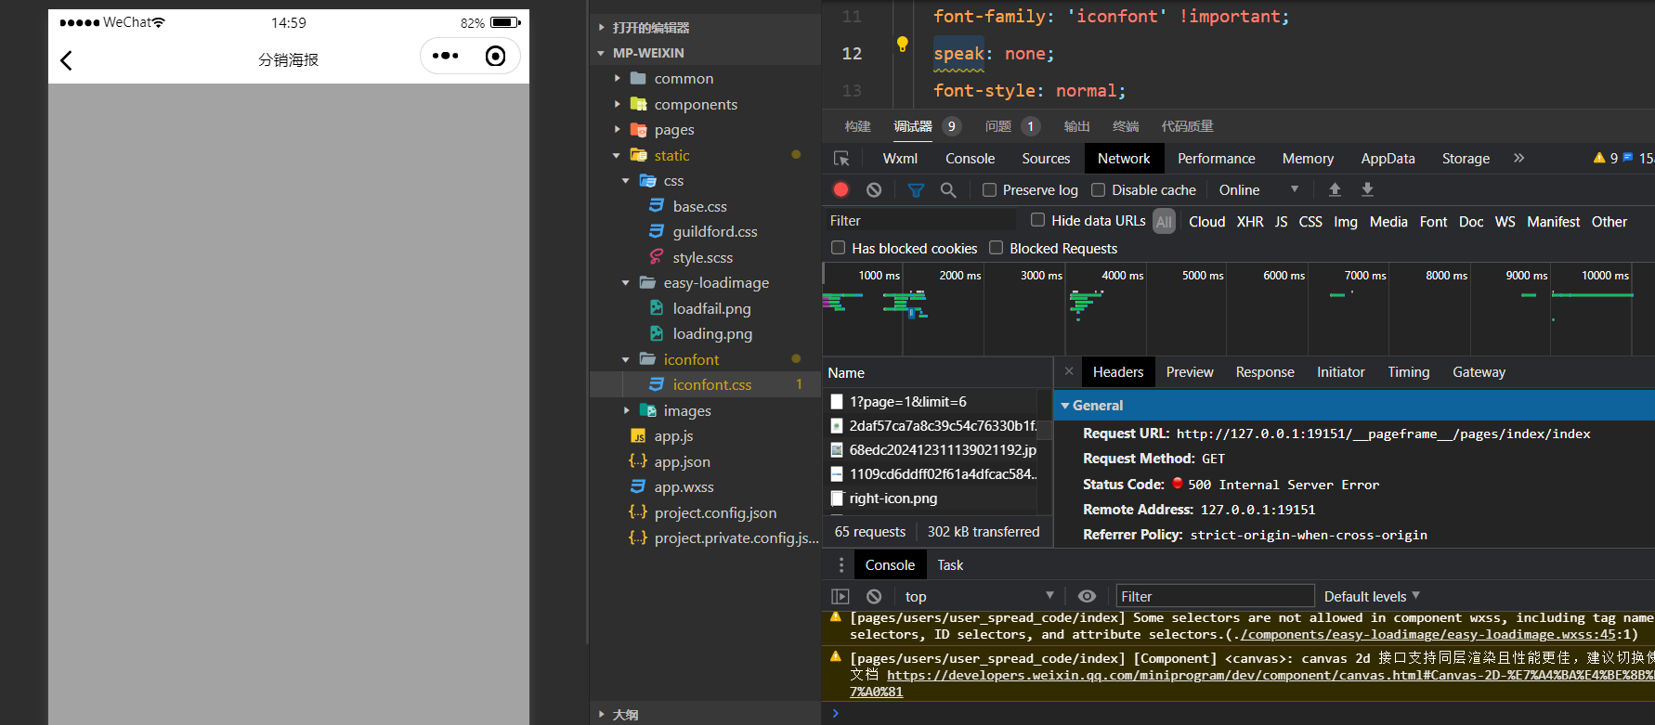Select the All request type filter
Image resolution: width=1655 pixels, height=725 pixels.
click(1164, 222)
